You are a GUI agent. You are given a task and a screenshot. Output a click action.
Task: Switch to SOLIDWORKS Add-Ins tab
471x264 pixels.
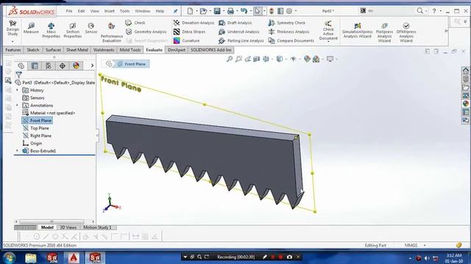pyautogui.click(x=211, y=50)
